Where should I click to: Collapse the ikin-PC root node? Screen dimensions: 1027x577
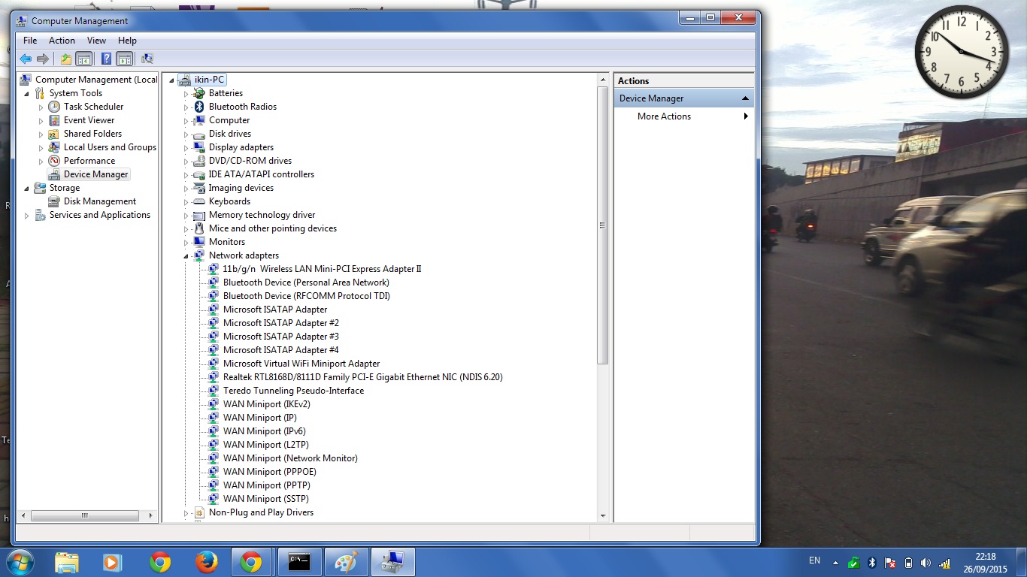(x=172, y=80)
